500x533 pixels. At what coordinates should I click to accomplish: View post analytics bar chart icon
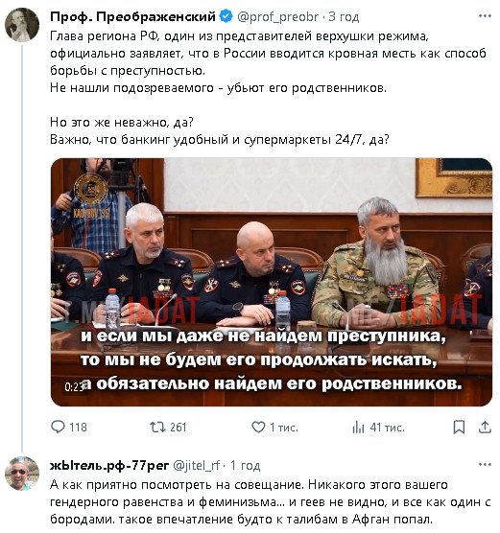(358, 427)
